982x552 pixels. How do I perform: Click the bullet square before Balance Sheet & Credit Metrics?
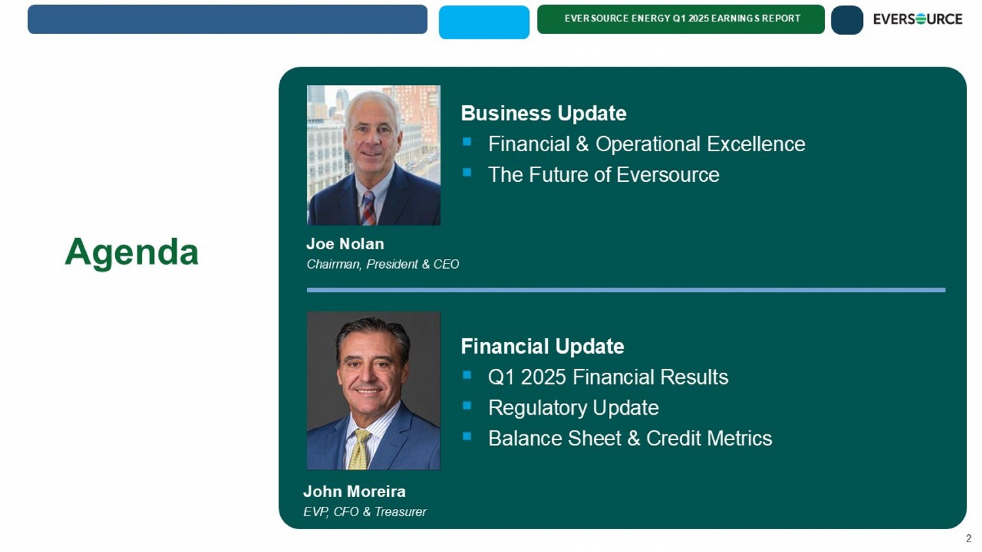[x=467, y=436]
